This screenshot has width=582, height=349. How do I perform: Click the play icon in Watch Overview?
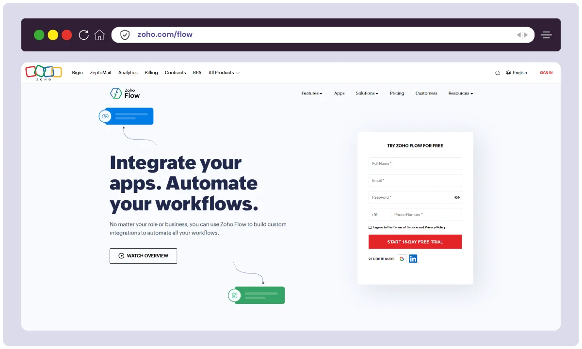[x=121, y=256]
